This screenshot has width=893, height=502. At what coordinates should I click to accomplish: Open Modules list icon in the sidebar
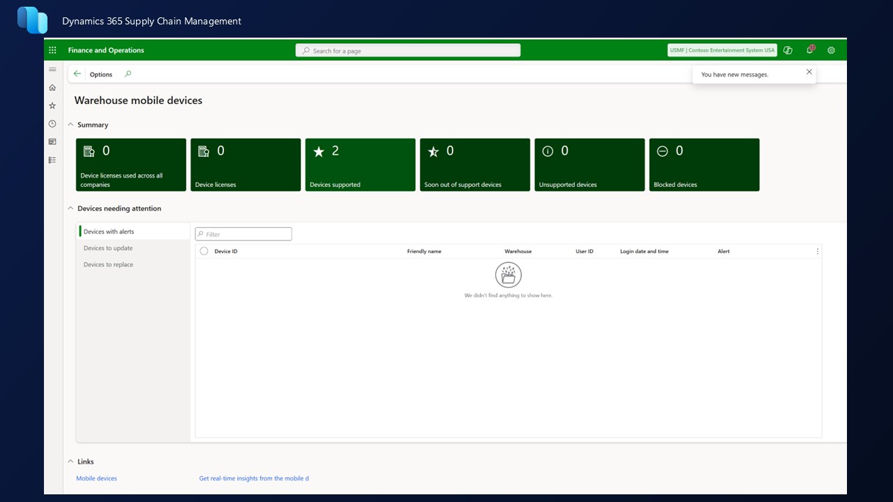click(52, 160)
